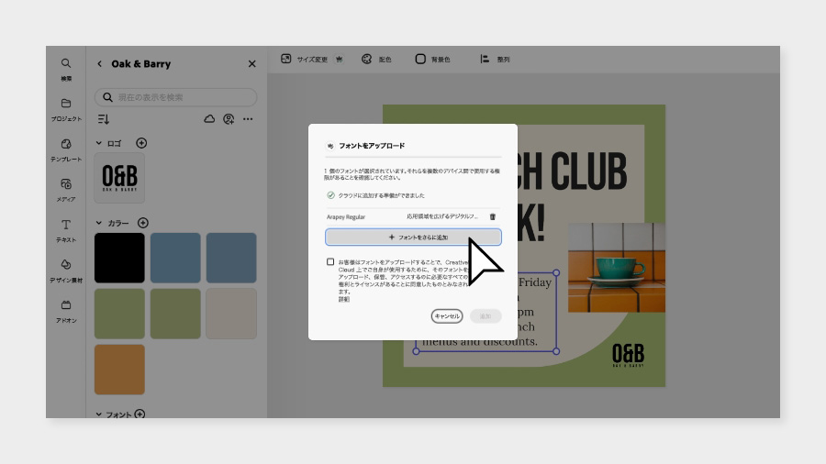
Task: Add a new font with フォント plus icon
Action: tap(140, 414)
